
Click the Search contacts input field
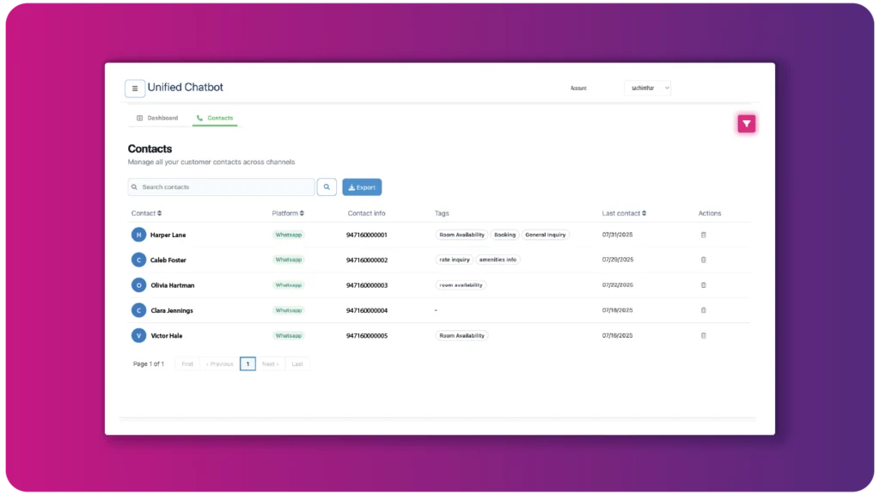tap(222, 187)
